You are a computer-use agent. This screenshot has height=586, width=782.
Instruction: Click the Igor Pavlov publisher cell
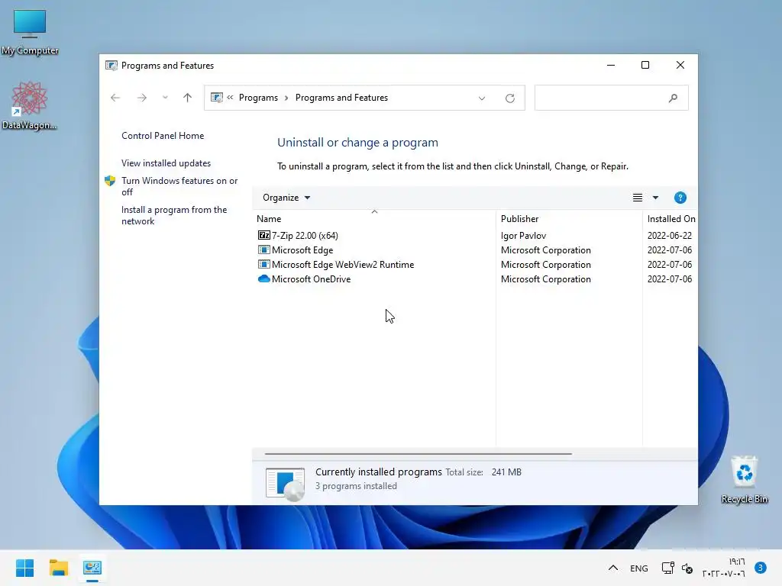click(x=523, y=236)
